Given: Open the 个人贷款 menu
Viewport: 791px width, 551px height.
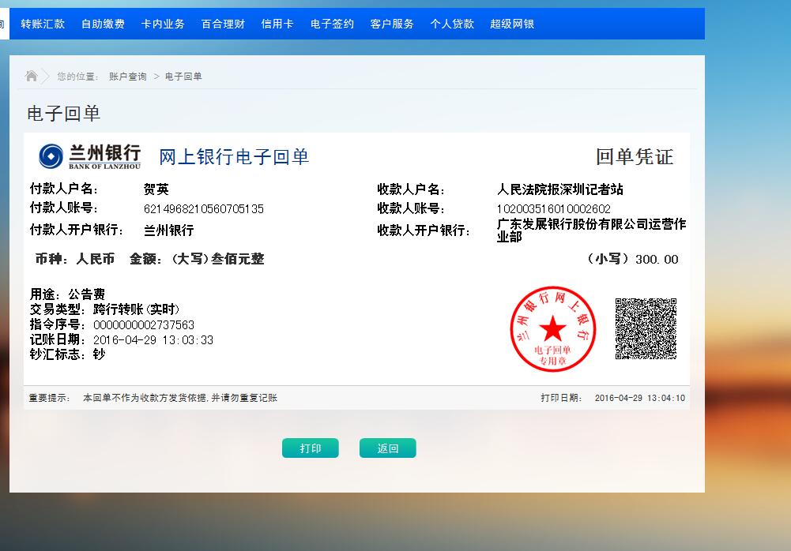Looking at the screenshot, I should point(452,24).
